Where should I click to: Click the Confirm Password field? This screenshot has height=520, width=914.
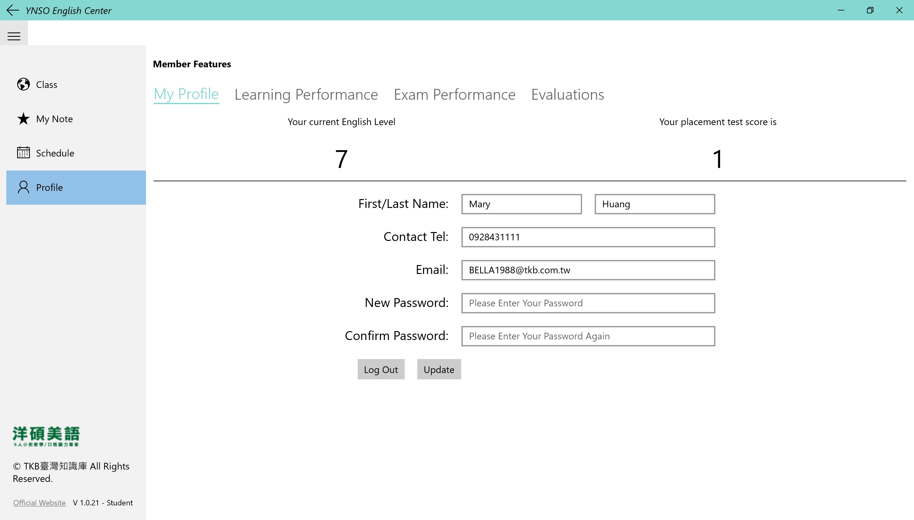tap(588, 336)
